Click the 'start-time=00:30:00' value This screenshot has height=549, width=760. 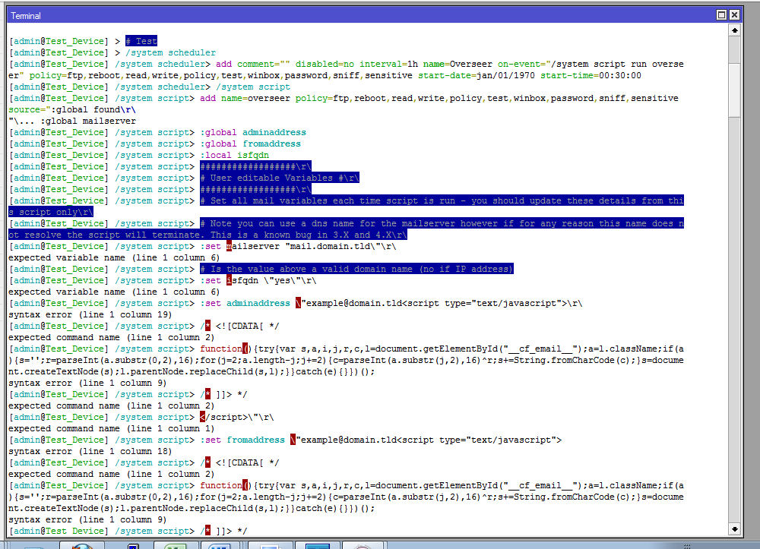click(x=591, y=75)
